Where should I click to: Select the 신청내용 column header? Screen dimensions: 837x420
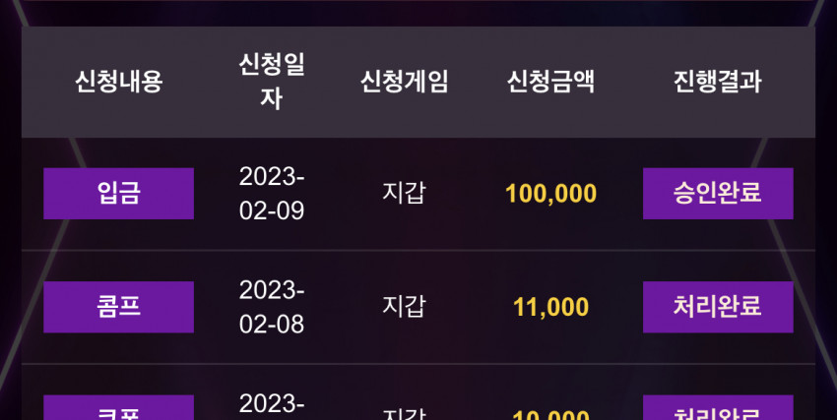coord(118,82)
